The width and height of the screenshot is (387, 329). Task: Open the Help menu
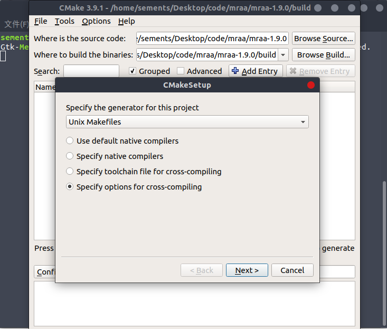pos(126,21)
